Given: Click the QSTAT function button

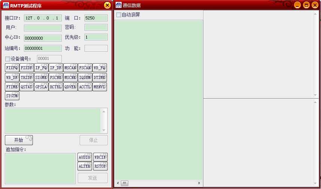Looking at the screenshot, I should 27,87.
